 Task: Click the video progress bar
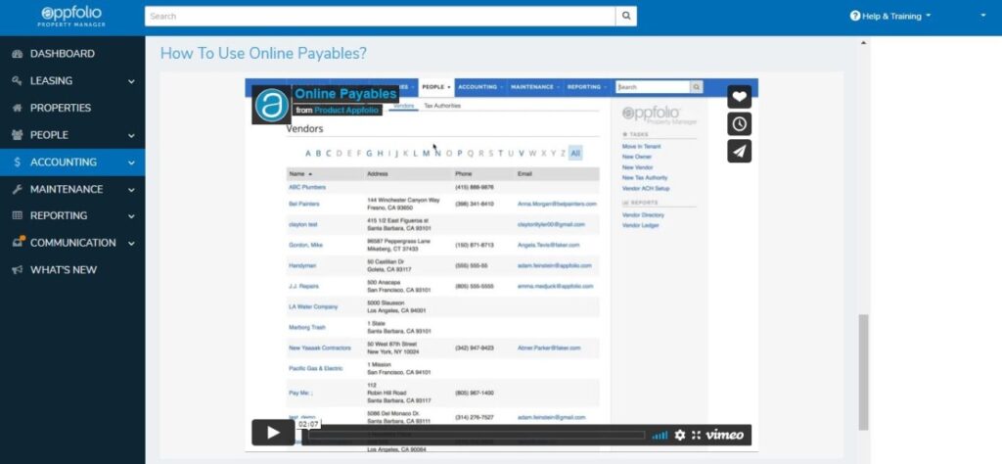pyautogui.click(x=477, y=436)
